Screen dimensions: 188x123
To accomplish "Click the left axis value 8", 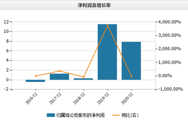I will point(8,41).
